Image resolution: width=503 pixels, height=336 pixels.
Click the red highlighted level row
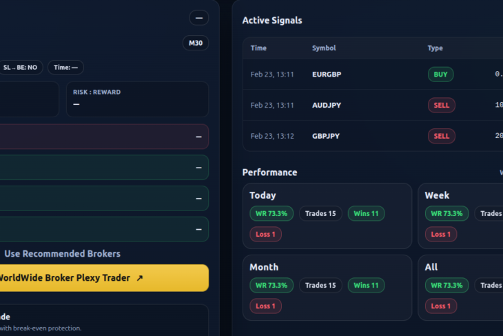(103, 137)
